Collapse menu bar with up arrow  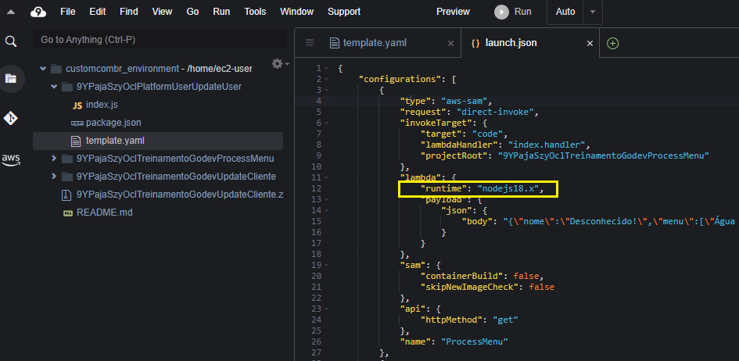pos(11,12)
